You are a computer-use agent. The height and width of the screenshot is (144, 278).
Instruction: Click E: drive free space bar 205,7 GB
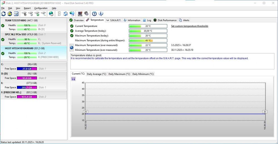coord(27,87)
